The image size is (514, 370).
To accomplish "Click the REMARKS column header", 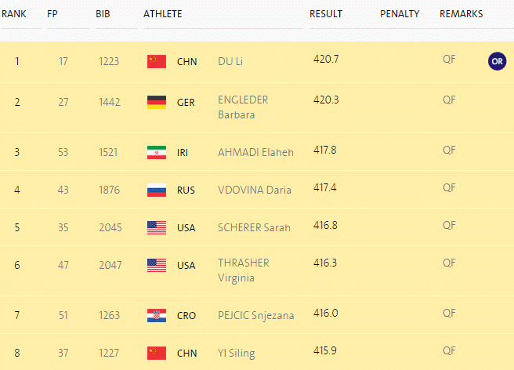I will (x=462, y=14).
